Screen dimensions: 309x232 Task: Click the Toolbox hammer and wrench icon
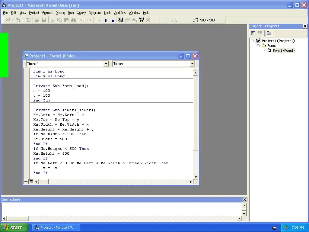148,20
